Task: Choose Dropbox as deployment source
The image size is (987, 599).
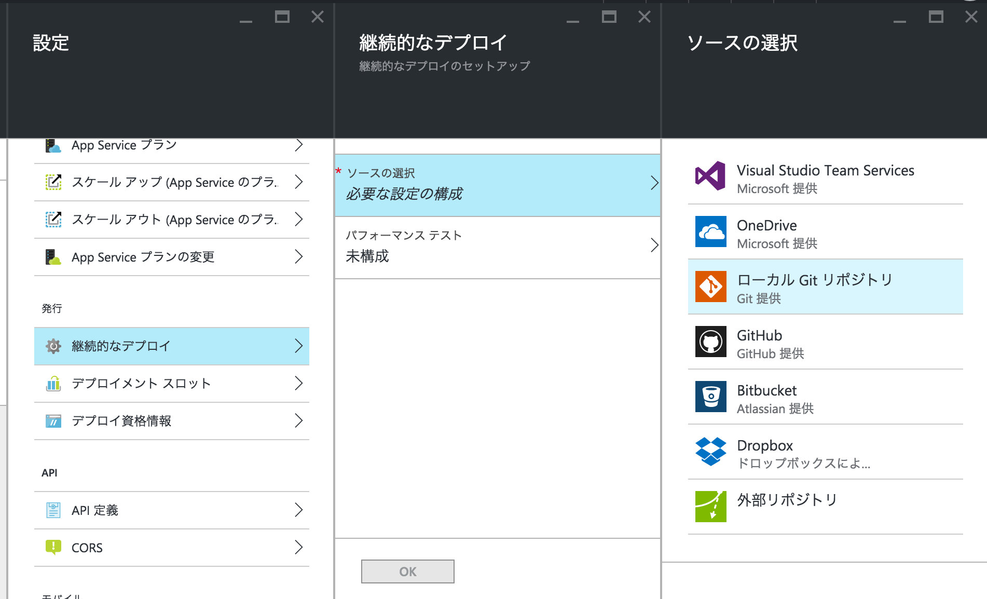Action: pos(826,452)
